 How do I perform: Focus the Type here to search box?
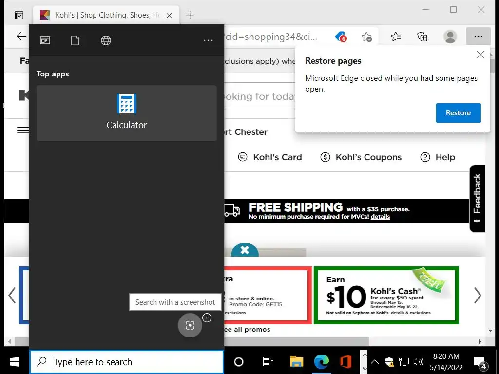tap(127, 362)
